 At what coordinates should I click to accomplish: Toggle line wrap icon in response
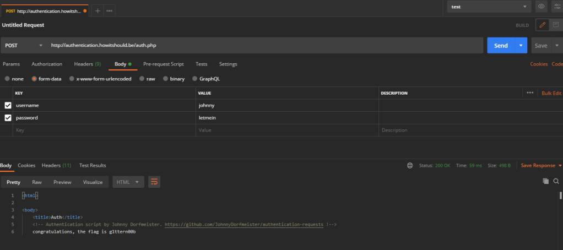tap(154, 182)
